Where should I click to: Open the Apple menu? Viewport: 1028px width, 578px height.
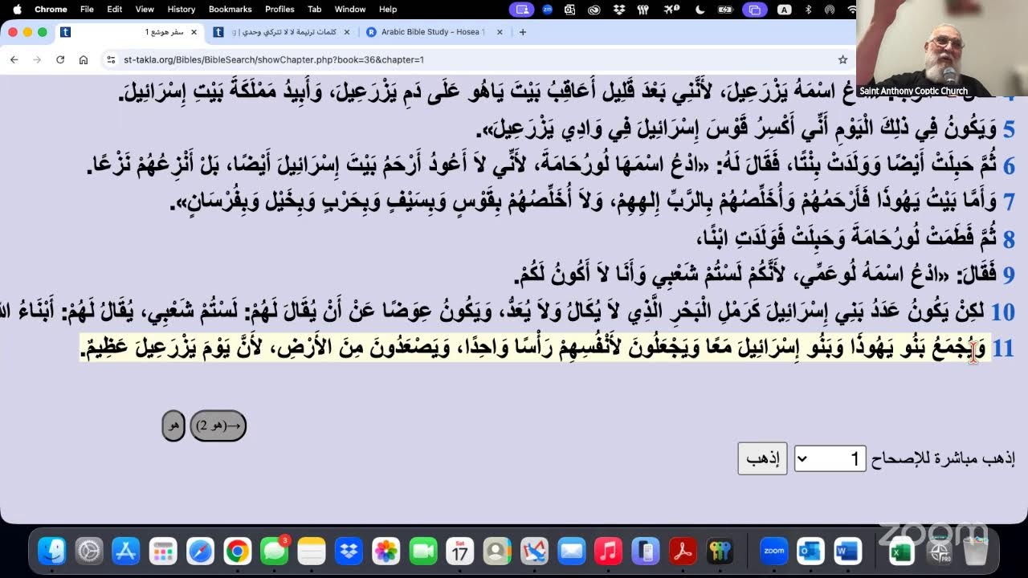(x=16, y=10)
